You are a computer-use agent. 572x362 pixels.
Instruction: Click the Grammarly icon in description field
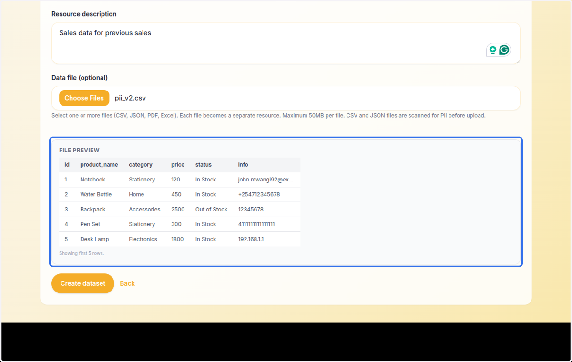coord(504,50)
